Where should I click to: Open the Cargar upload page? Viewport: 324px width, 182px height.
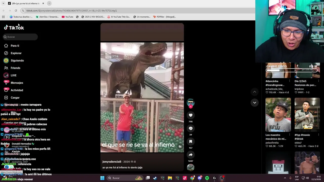(x=15, y=98)
